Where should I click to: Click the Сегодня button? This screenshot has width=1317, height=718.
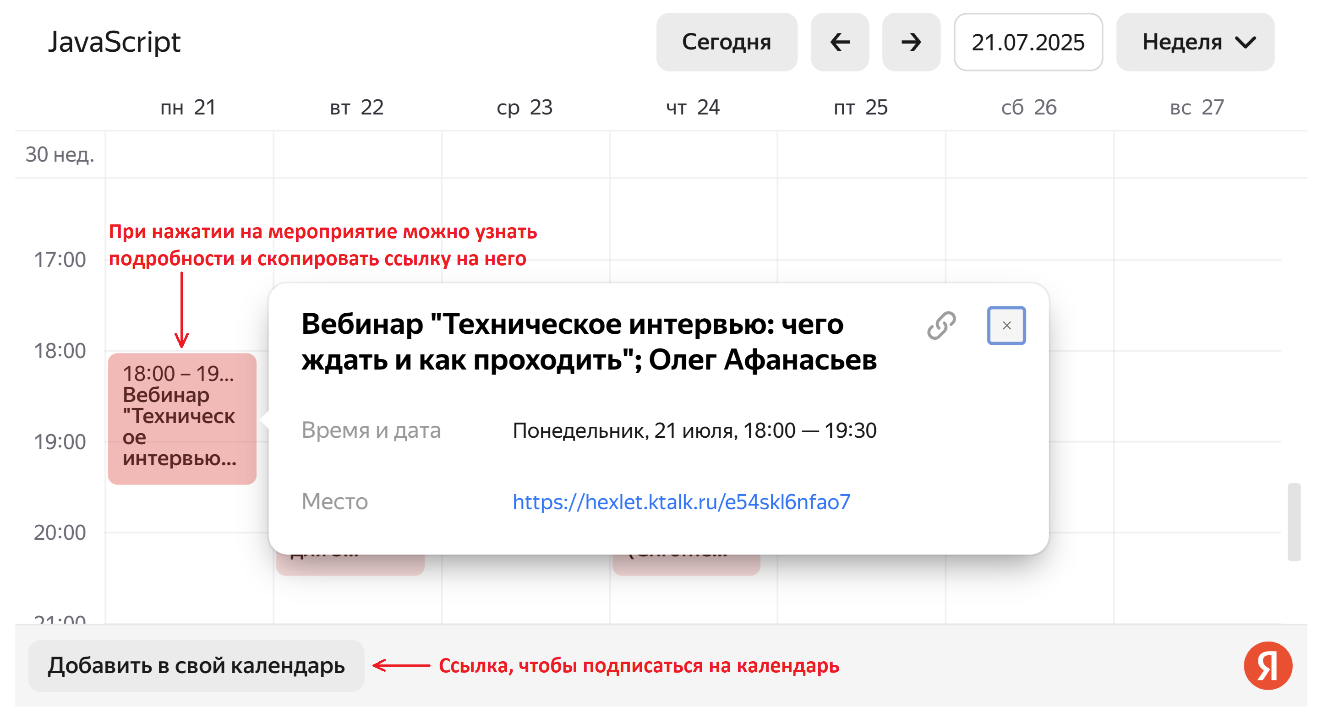point(726,42)
